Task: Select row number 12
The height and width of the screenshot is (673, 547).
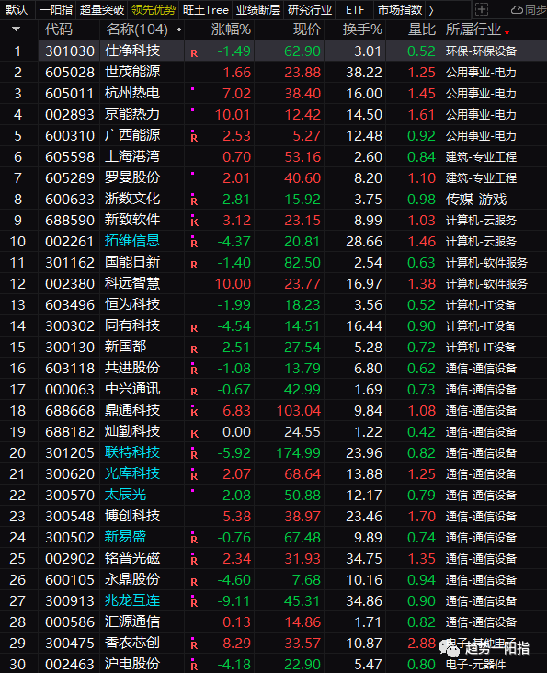Action: (x=17, y=284)
